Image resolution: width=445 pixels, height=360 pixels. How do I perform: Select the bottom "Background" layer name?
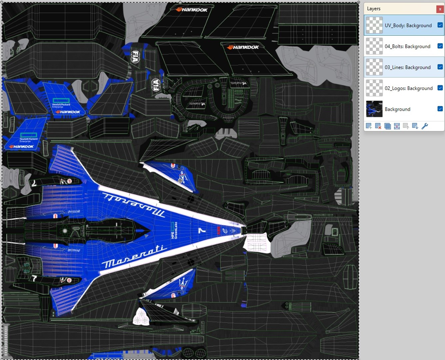pos(397,109)
